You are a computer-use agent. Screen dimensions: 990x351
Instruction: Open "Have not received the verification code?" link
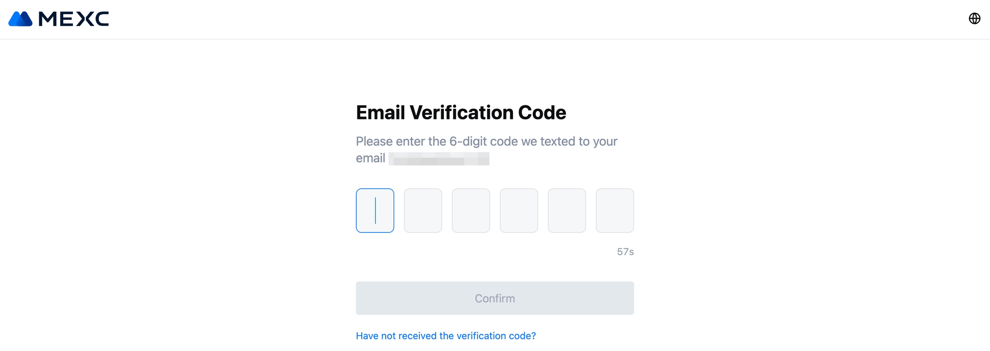click(446, 336)
